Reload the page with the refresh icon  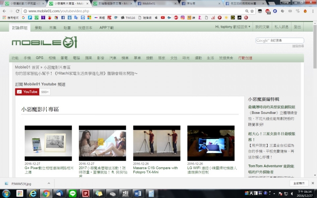click(18, 11)
